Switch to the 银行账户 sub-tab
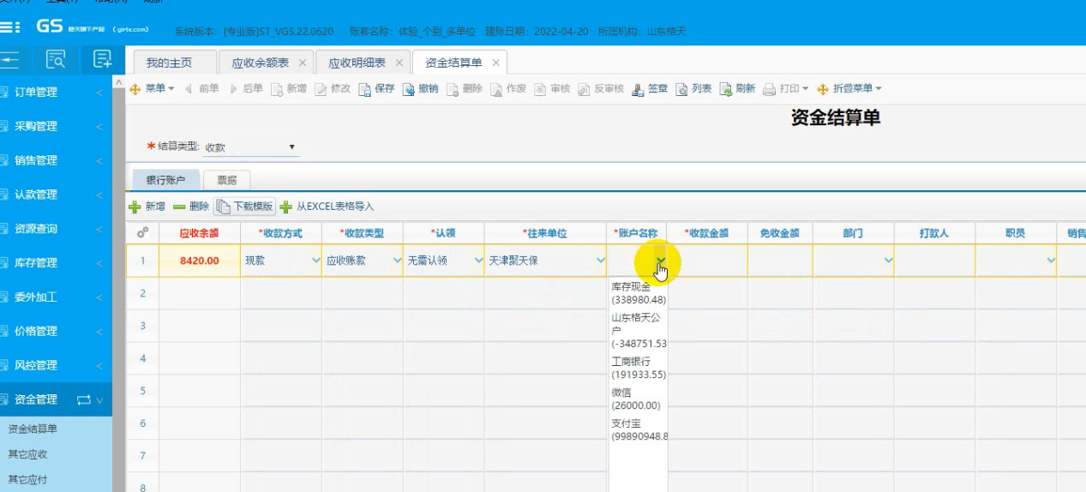Viewport: 1086px width, 492px height. (x=166, y=180)
